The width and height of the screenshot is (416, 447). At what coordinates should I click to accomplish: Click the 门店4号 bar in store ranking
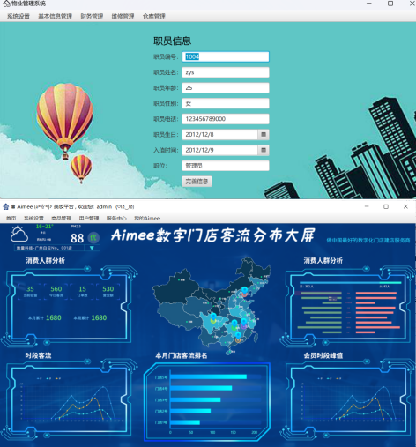pos(201,388)
